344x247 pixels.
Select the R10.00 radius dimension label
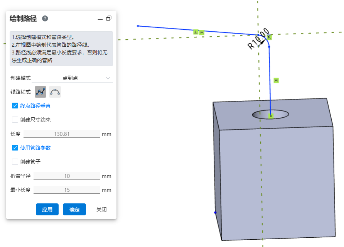click(x=258, y=39)
